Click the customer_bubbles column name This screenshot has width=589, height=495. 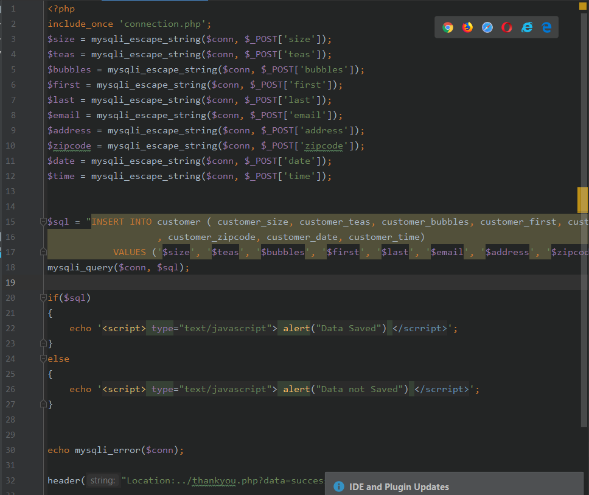425,222
